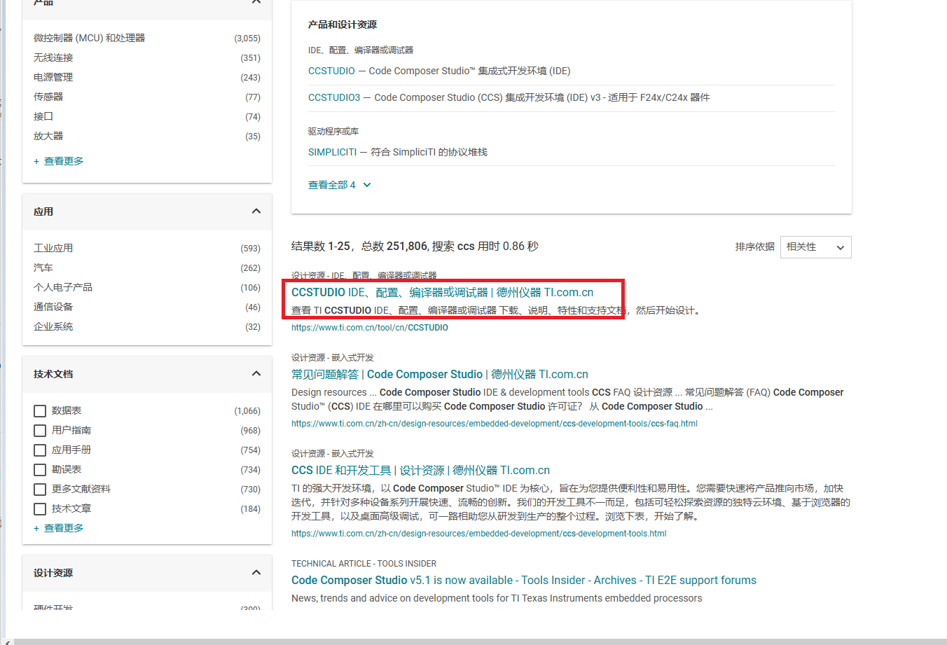Collapse the 设计资源 filter section
Viewport: 947px width, 645px height.
[x=256, y=572]
